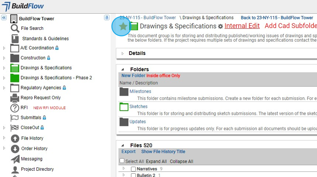This screenshot has height=177, width=317.
Task: Click Export in Files section
Action: click(x=128, y=152)
